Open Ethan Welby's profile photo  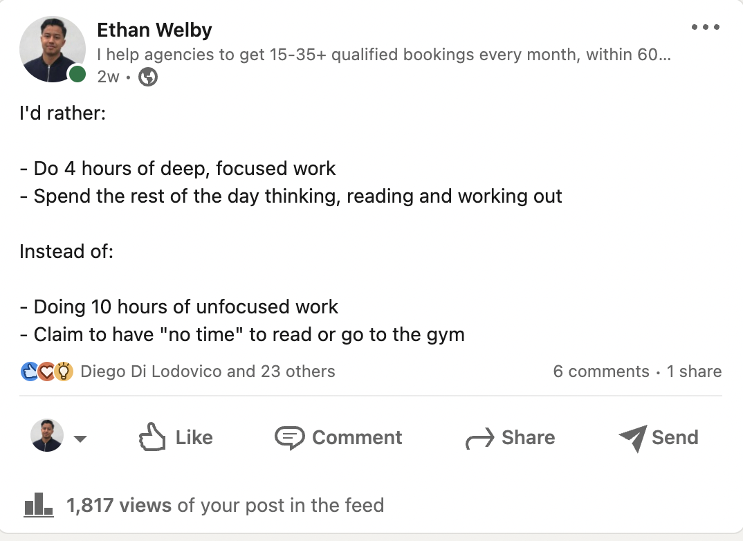click(52, 48)
